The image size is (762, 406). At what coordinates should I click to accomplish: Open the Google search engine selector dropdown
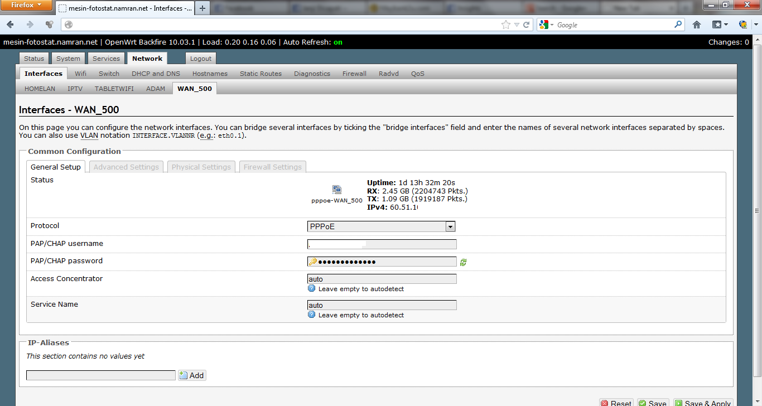547,25
